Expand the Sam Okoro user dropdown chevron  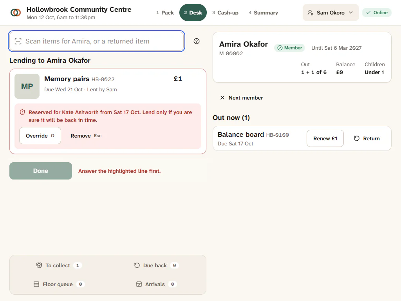(x=351, y=13)
